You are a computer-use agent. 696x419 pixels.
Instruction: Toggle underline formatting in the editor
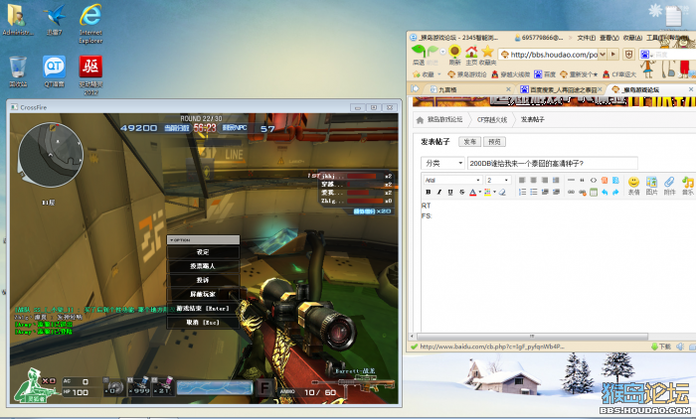pos(450,192)
